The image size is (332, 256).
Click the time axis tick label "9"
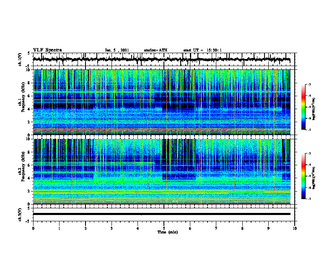pyautogui.click(x=268, y=228)
